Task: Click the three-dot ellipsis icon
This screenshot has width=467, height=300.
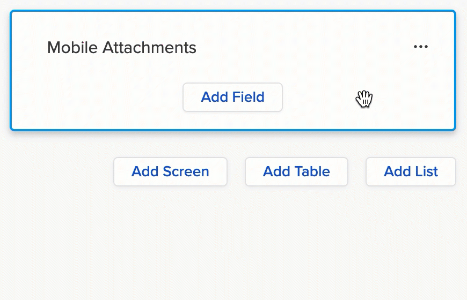Action: (421, 47)
